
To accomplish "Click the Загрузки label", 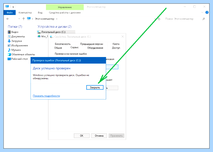I will click(16, 41).
